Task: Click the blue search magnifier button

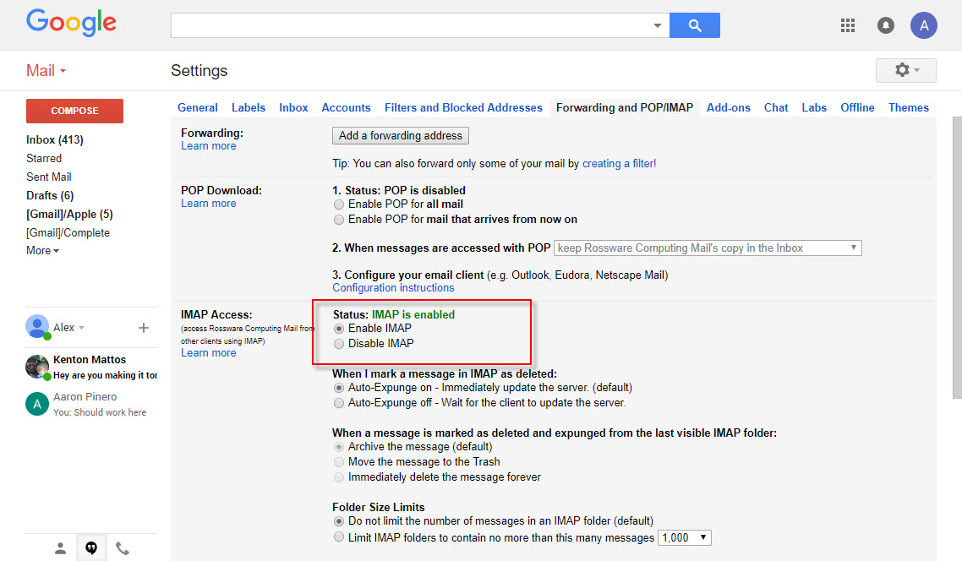Action: coord(694,25)
